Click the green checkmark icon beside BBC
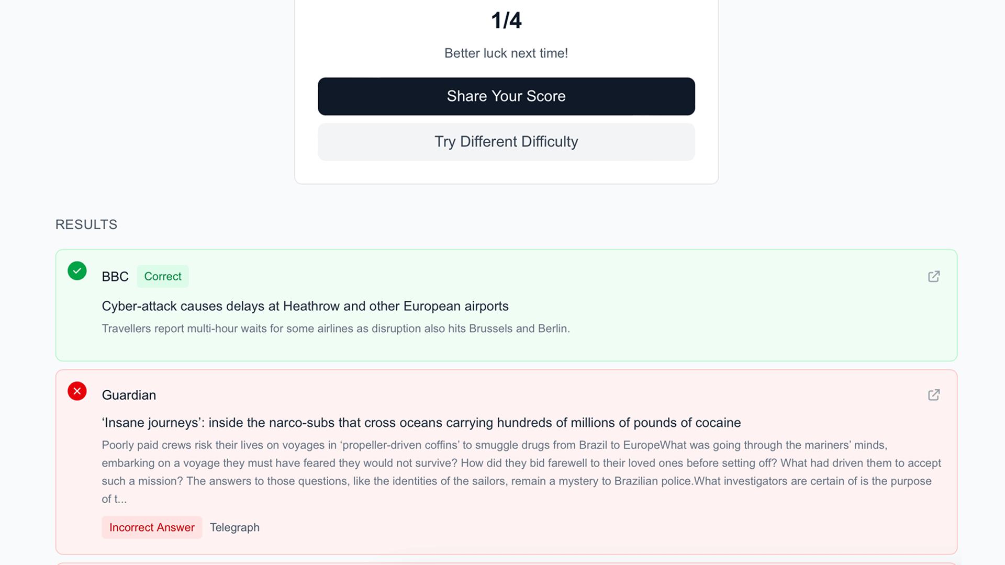1005x565 pixels. pos(77,271)
